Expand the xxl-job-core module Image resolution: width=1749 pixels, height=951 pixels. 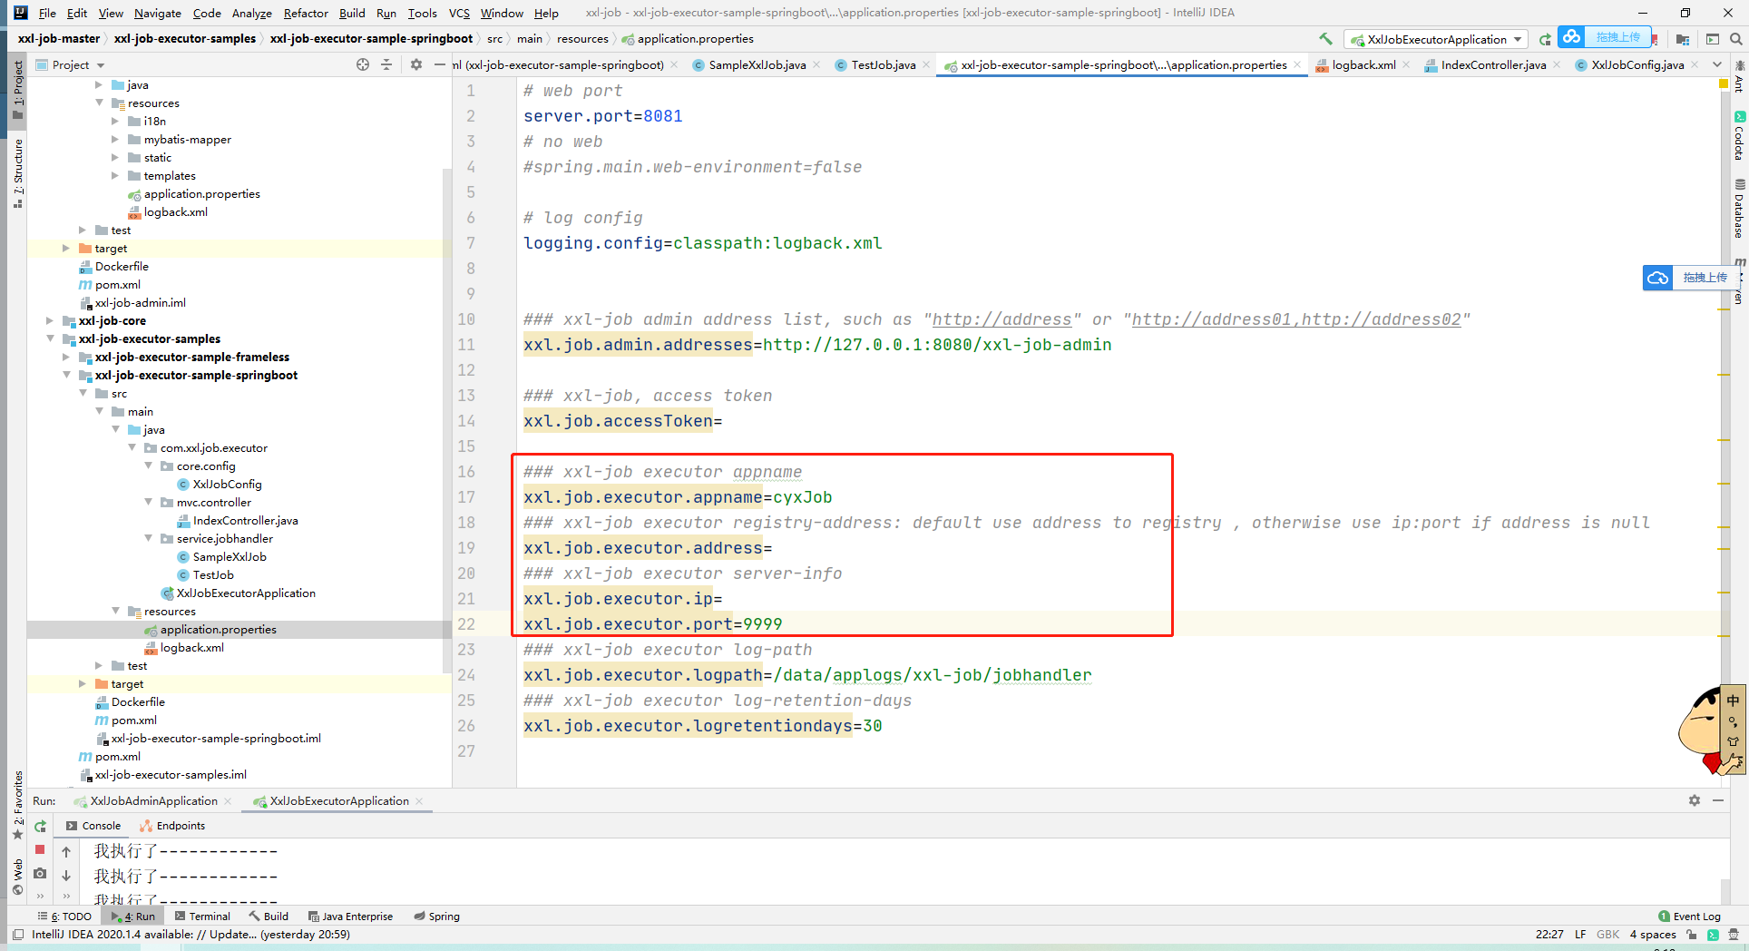click(51, 320)
